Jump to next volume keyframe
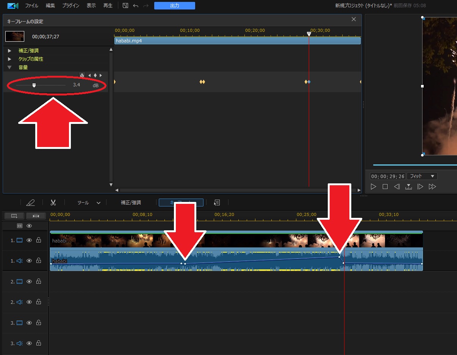This screenshot has height=355, width=457. coord(101,75)
